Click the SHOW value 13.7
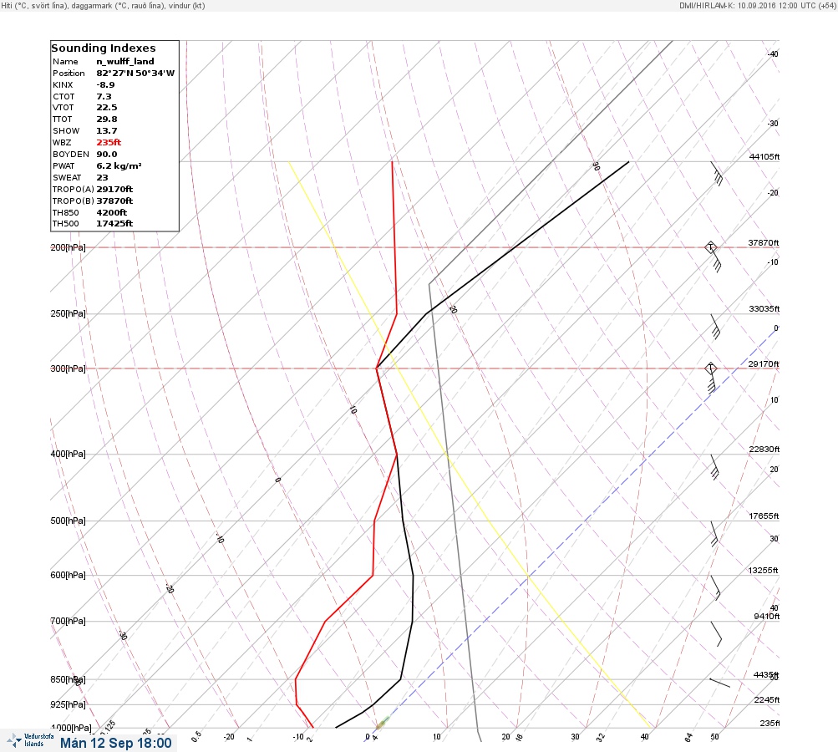 pyautogui.click(x=106, y=131)
